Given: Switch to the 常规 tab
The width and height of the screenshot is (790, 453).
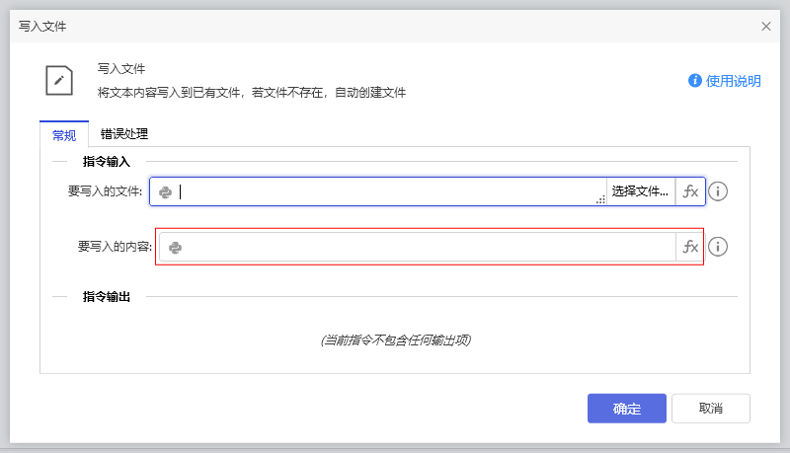Looking at the screenshot, I should tap(64, 135).
